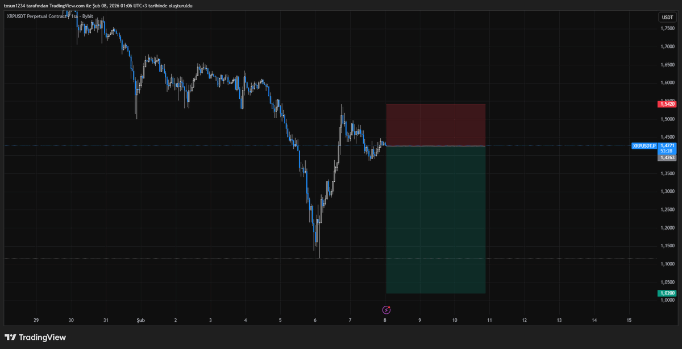Screen dimensions: 682x349
Task: Click the 1,0500 price axis label
Action: coord(667,282)
